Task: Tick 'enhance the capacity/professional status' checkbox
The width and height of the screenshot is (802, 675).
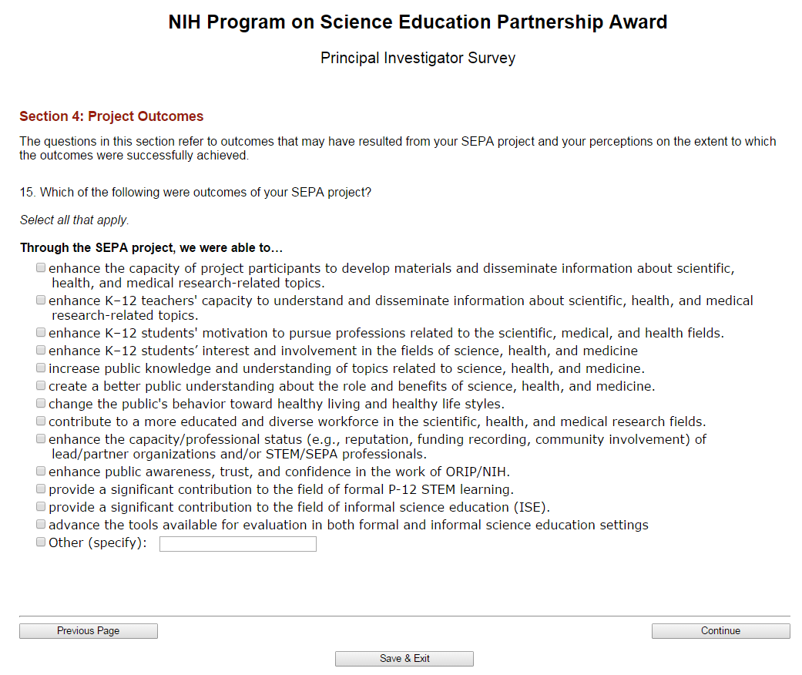Action: (x=40, y=439)
